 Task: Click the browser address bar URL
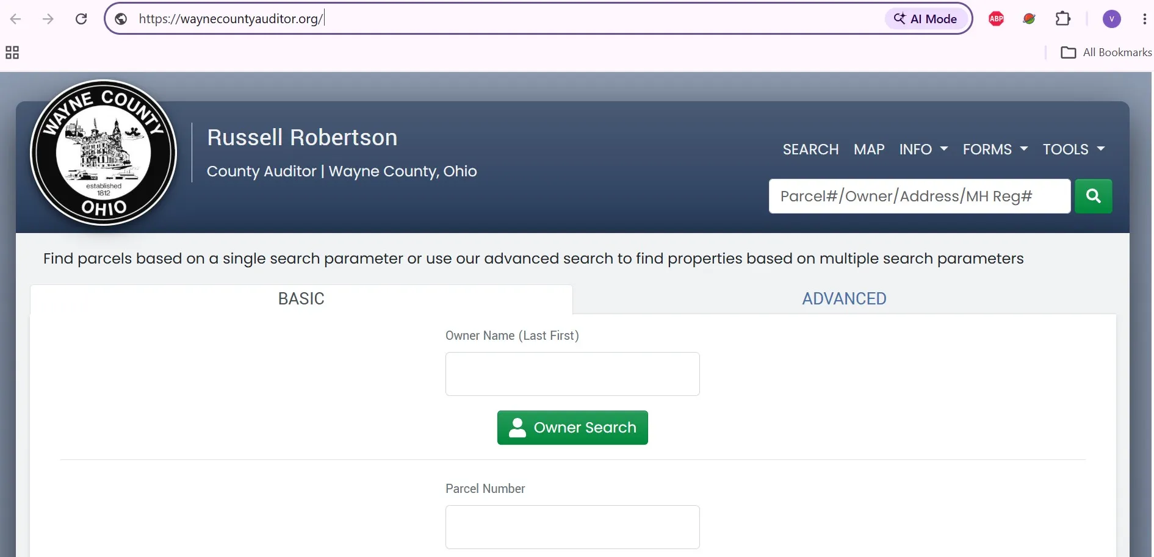pos(231,19)
